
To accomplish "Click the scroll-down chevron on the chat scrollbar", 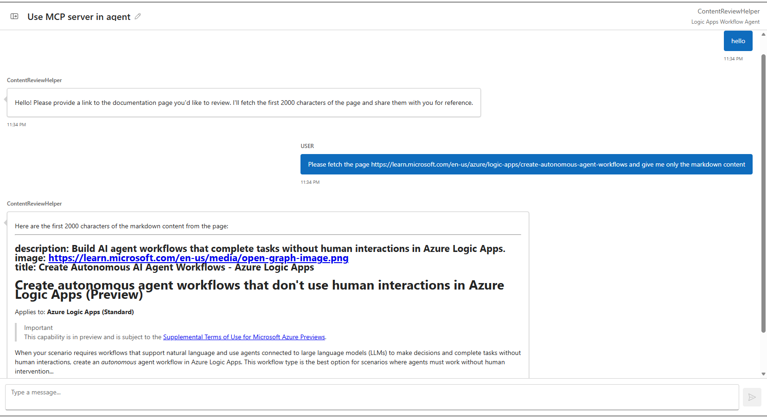I will tap(763, 374).
